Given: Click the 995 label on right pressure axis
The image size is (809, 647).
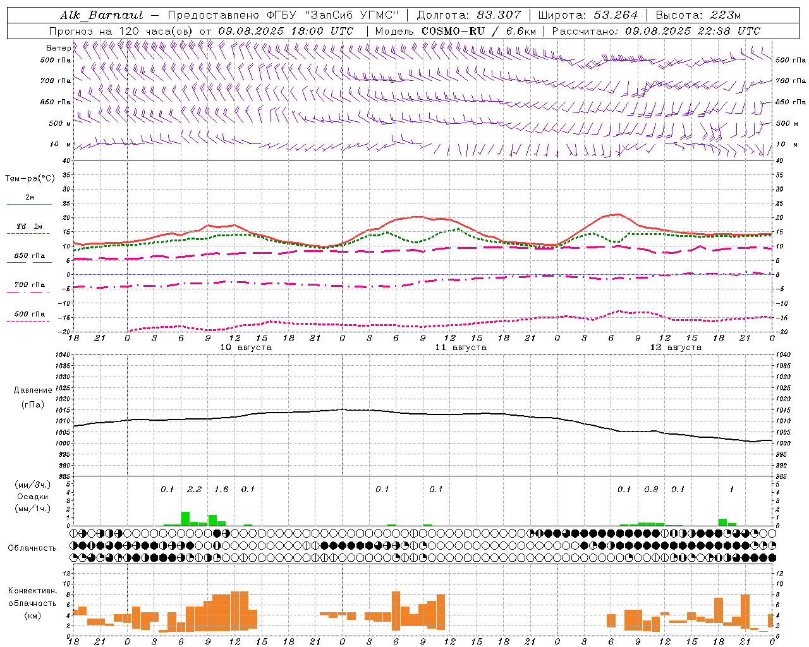Looking at the screenshot, I should tap(782, 455).
